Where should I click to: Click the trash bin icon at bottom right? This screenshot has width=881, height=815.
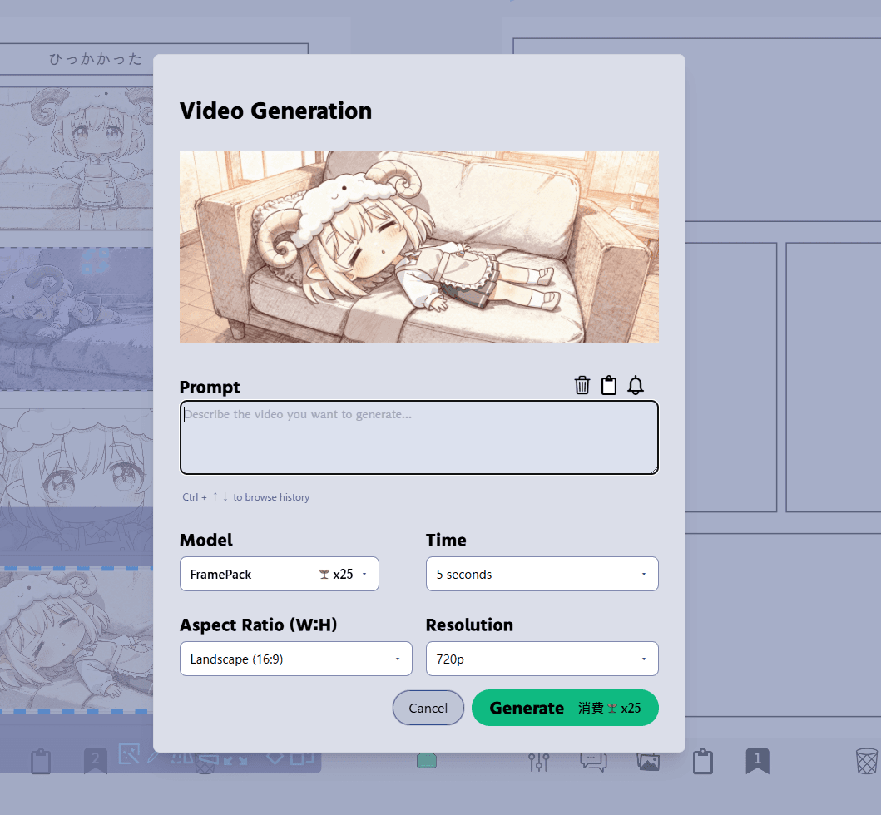(865, 761)
